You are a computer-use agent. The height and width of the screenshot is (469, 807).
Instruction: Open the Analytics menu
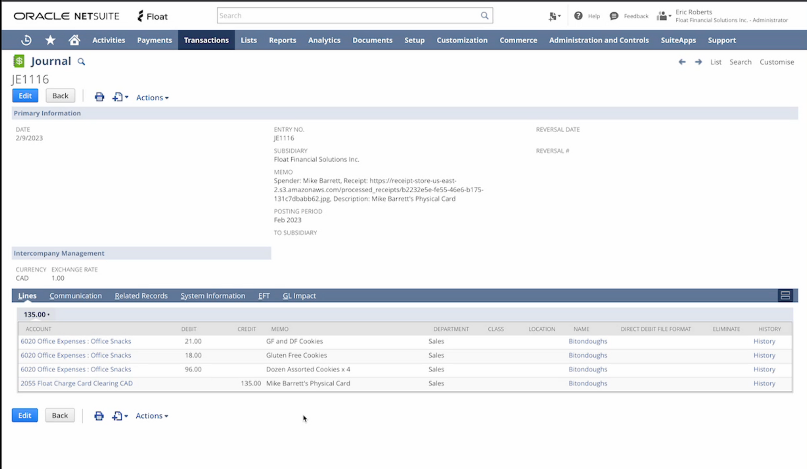324,40
